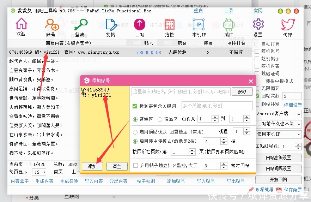Adjust the 大于 楼才回帖 stepper
The width and height of the screenshot is (311, 202).
coord(224,166)
